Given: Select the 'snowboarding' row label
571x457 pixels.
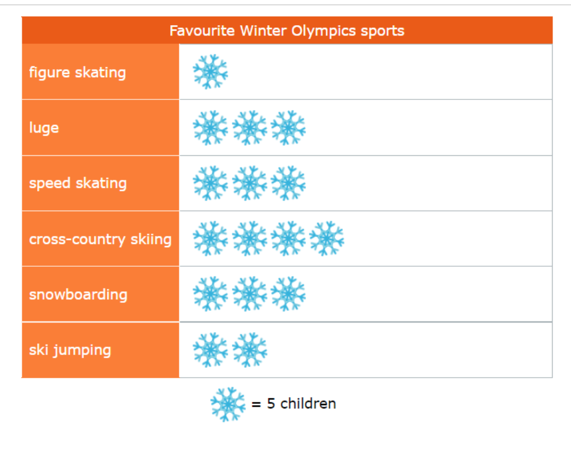Looking at the screenshot, I should tap(100, 294).
